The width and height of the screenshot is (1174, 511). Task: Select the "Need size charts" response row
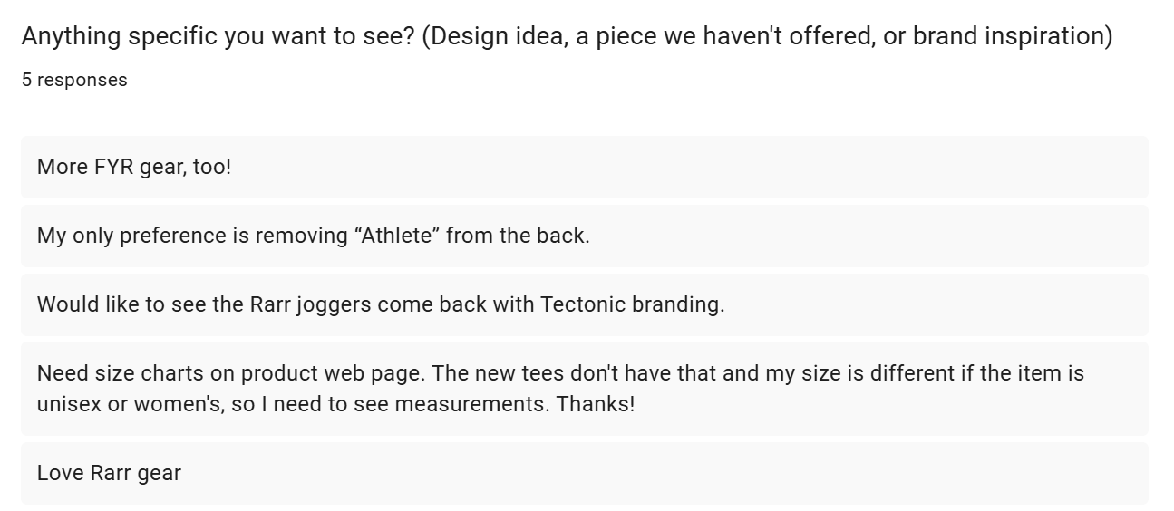(x=585, y=389)
